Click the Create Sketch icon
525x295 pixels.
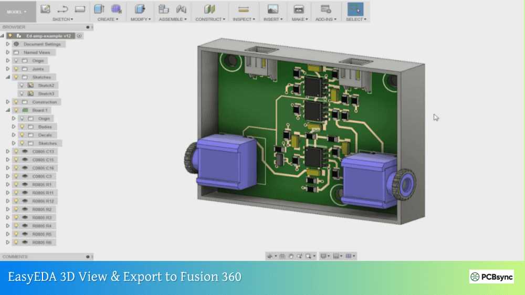45,9
